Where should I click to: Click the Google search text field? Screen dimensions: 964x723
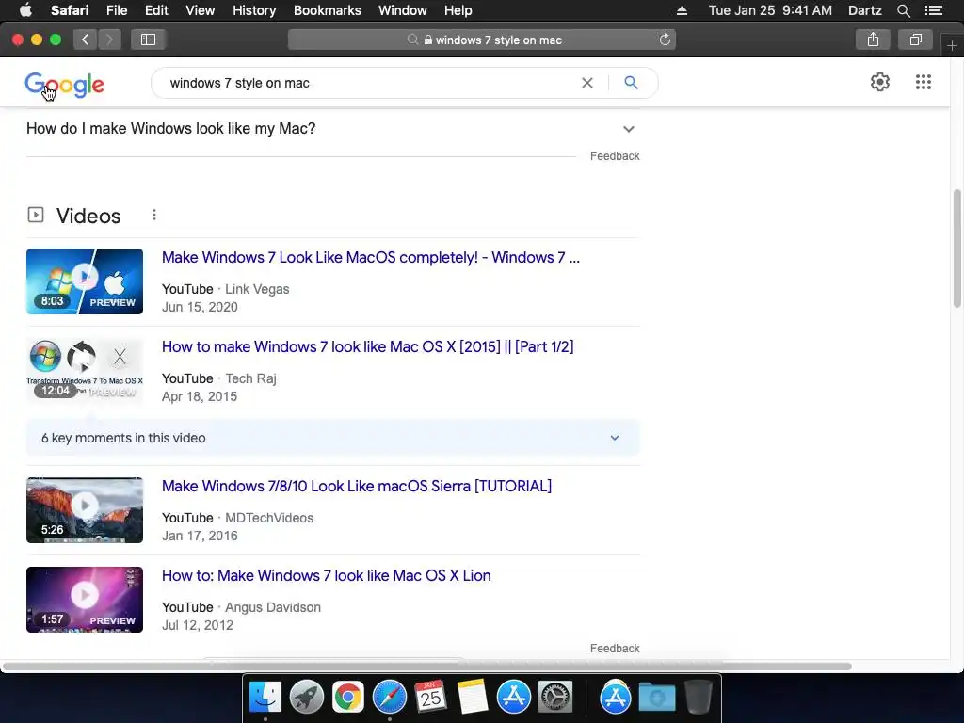coord(369,83)
